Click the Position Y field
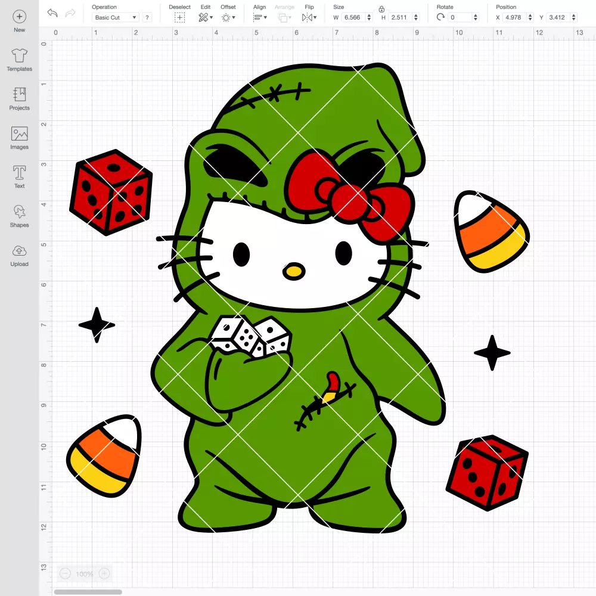Screen dimensions: 596x596 [558, 17]
